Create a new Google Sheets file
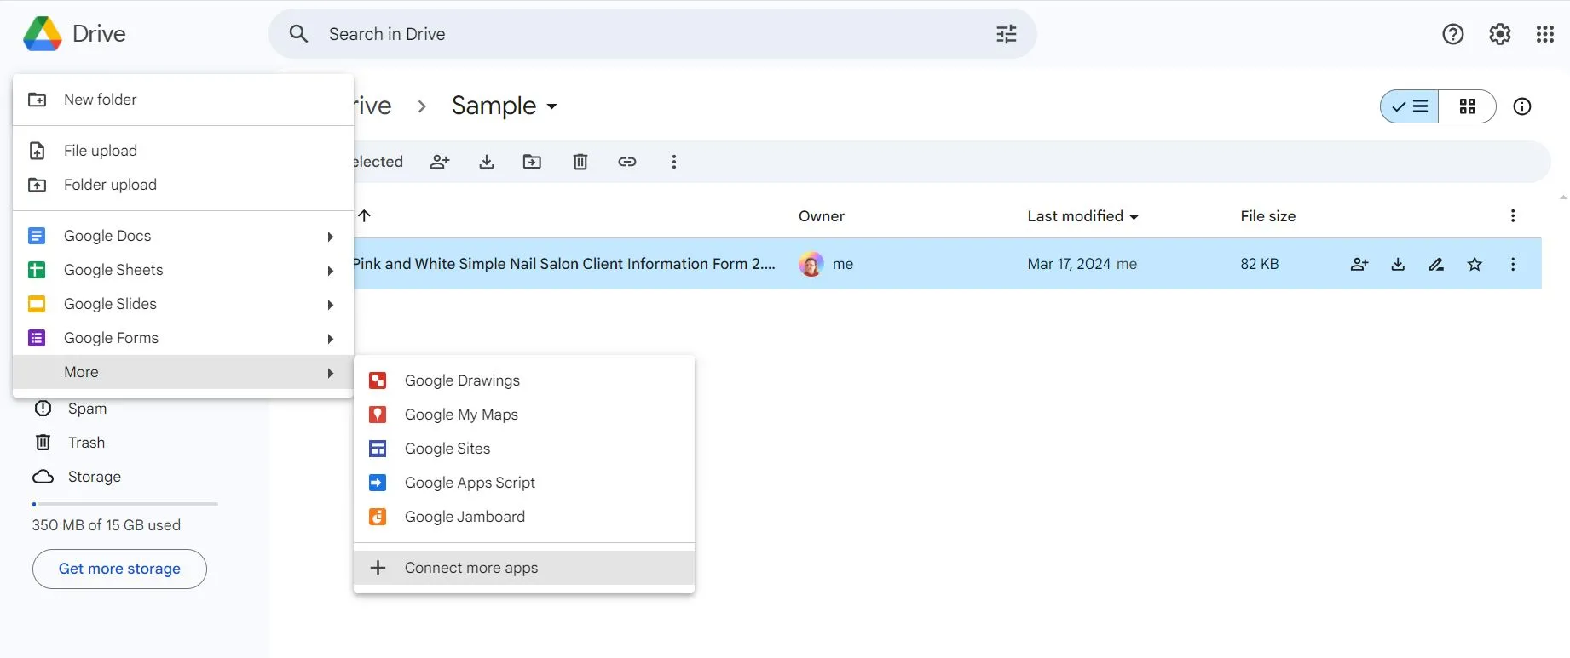 [x=183, y=270]
